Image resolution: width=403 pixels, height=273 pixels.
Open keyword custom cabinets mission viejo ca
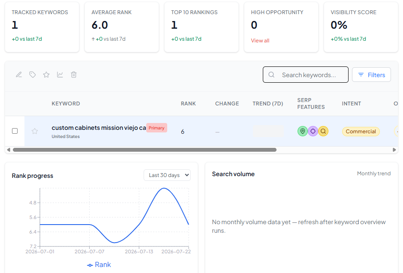pyautogui.click(x=99, y=128)
